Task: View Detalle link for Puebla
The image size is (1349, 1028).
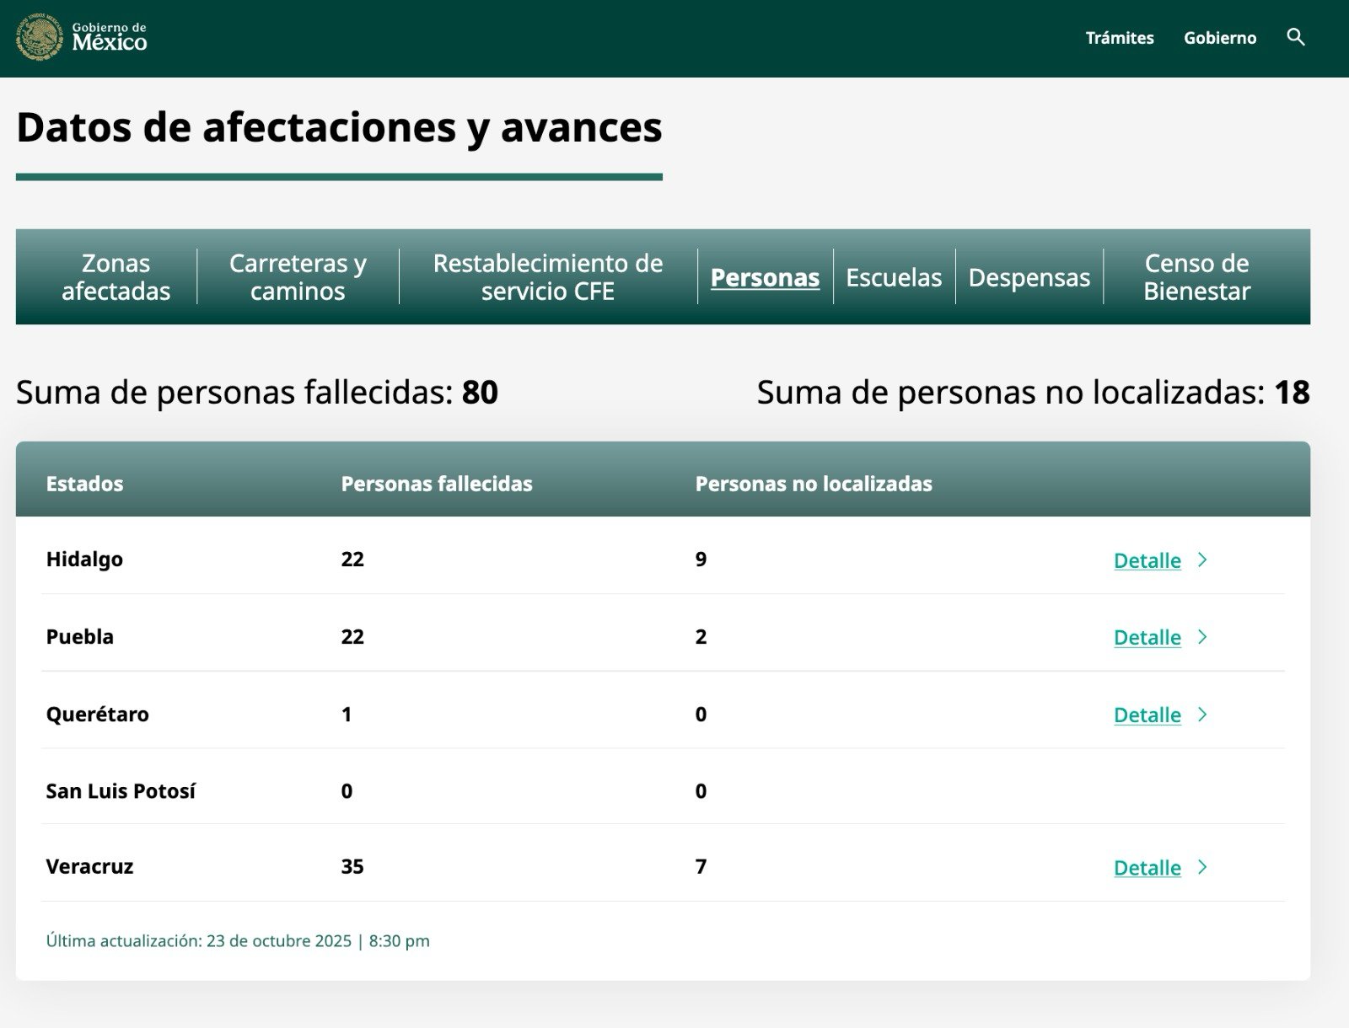Action: [1147, 638]
